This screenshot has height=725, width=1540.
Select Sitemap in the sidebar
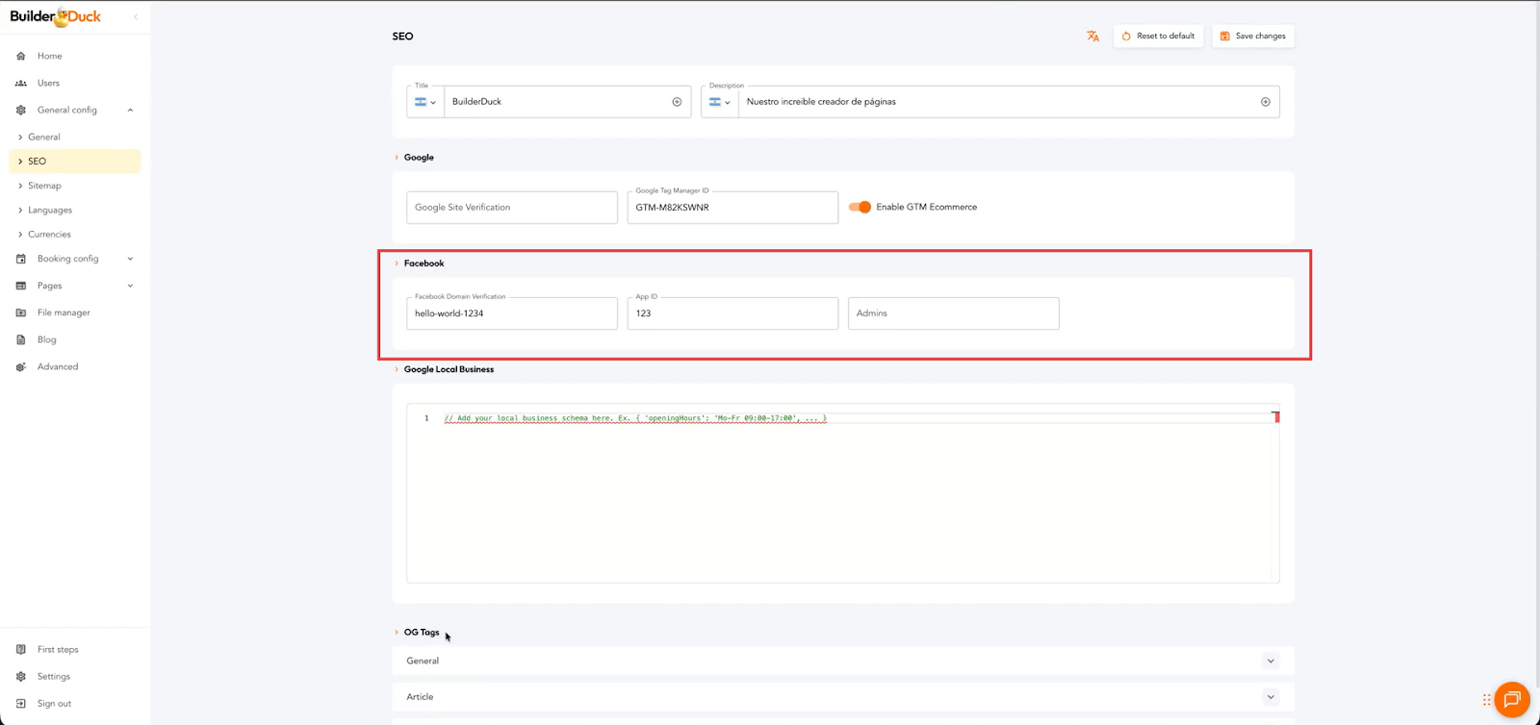click(x=44, y=186)
